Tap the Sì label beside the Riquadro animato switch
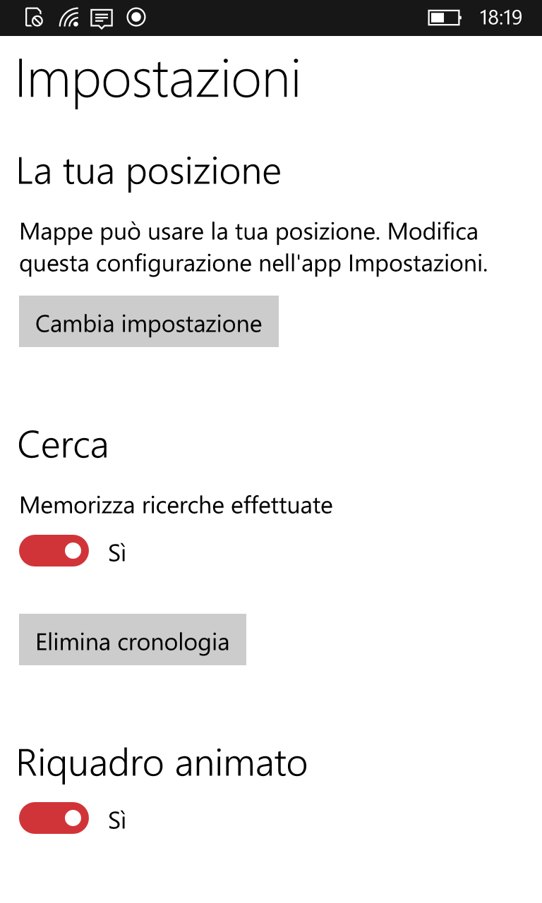The width and height of the screenshot is (542, 903). pyautogui.click(x=117, y=820)
